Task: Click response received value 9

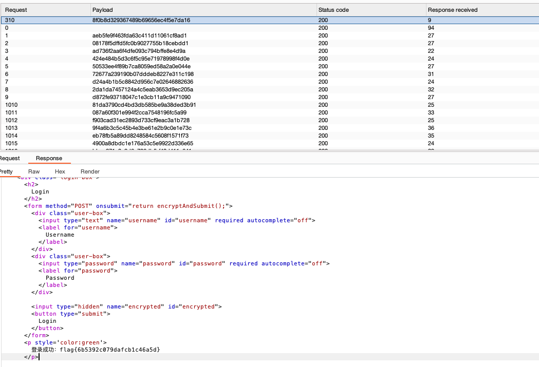Action: [x=430, y=20]
